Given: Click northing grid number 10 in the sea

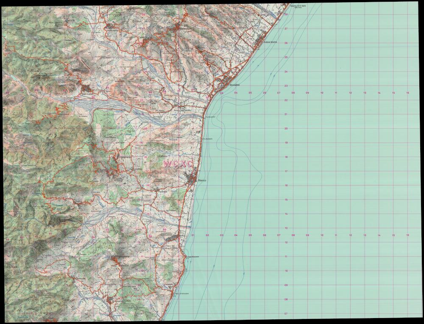Looking at the screenshot, I should 286,271.
